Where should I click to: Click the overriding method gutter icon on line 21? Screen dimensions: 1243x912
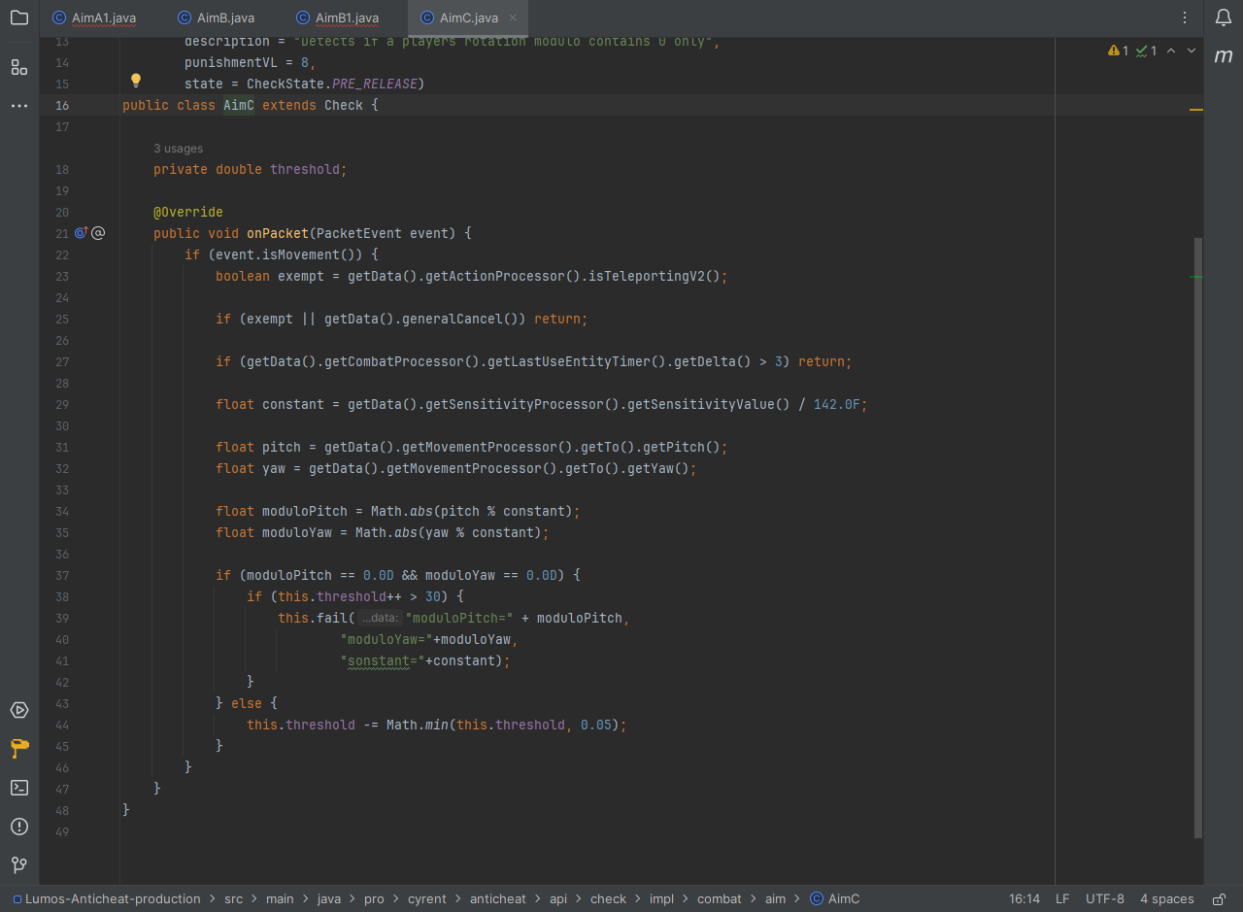(x=82, y=233)
